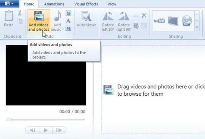This screenshot has width=205, height=139.
Task: Click the Burn DVD sharing icon
Action: tap(186, 21)
